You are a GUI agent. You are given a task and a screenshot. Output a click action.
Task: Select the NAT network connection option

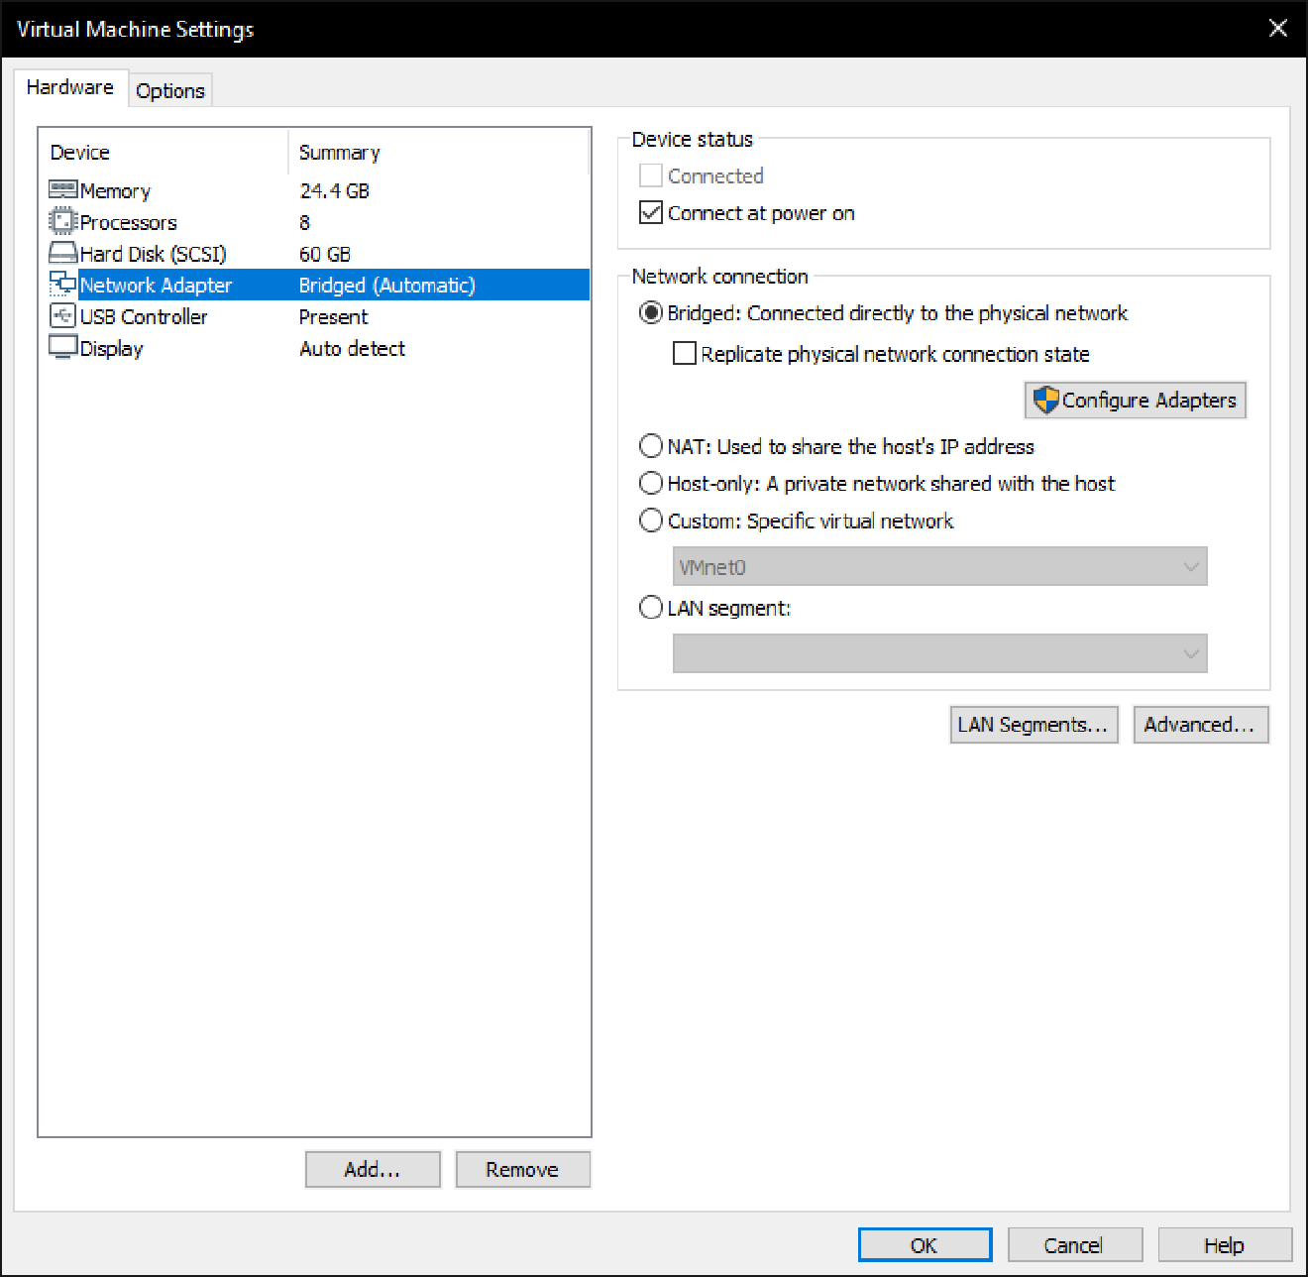tap(651, 446)
